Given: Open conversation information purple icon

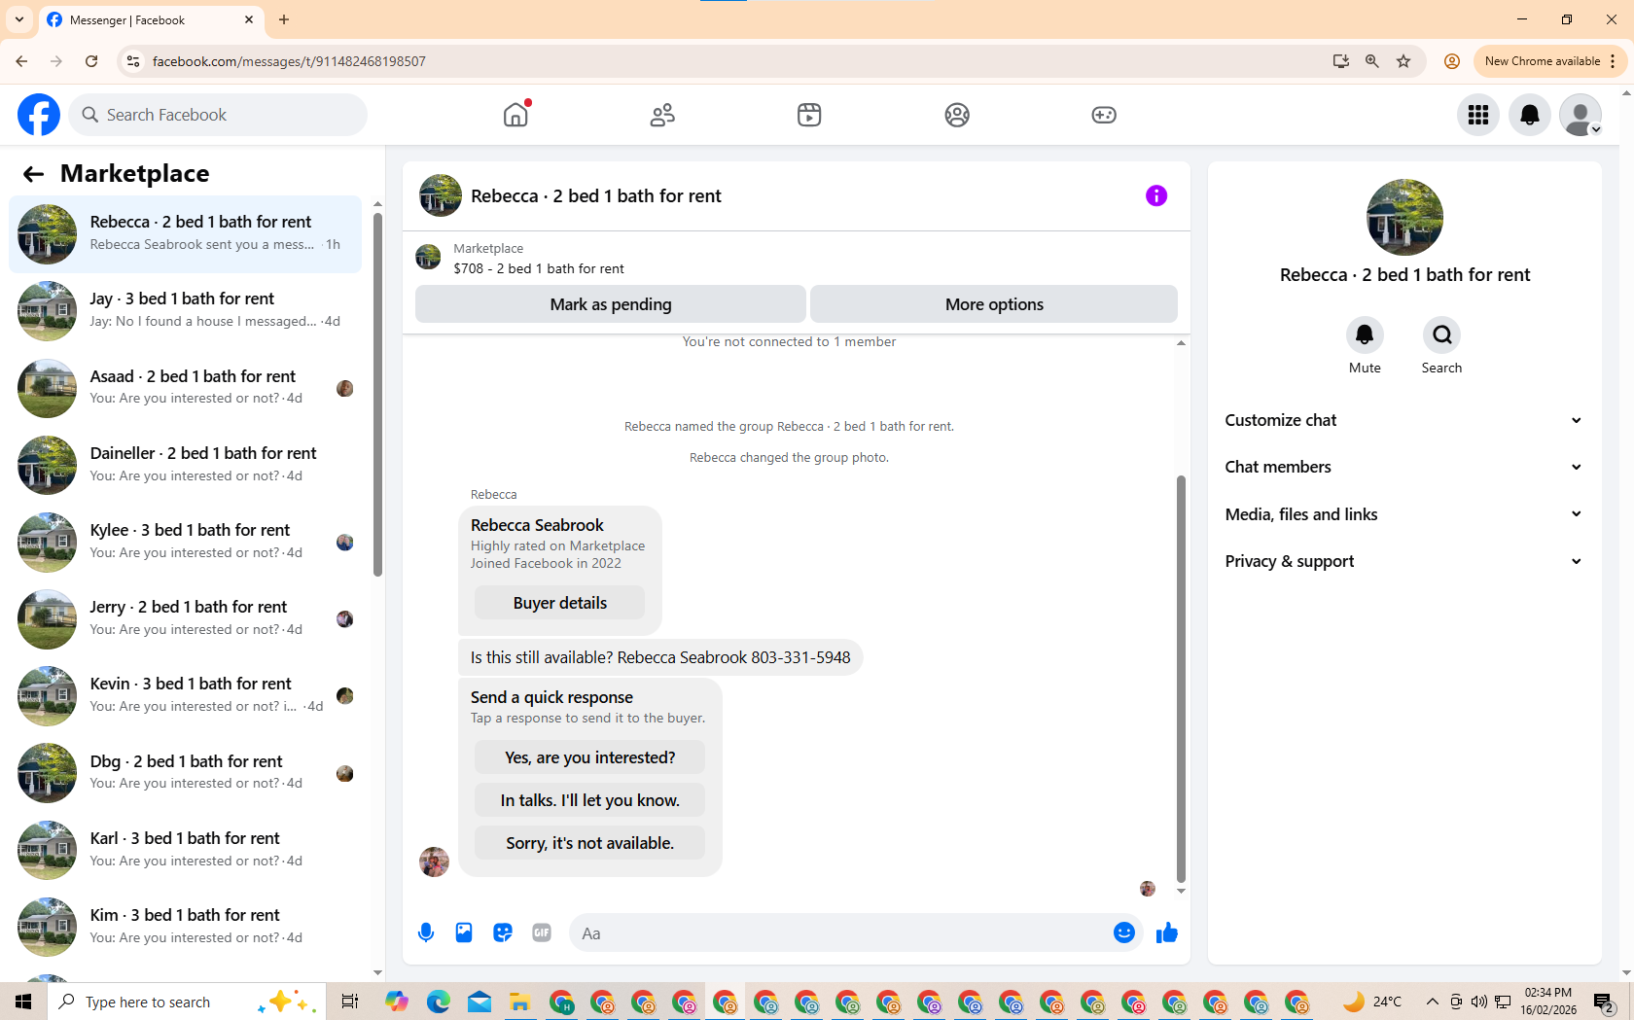Looking at the screenshot, I should click(1156, 195).
